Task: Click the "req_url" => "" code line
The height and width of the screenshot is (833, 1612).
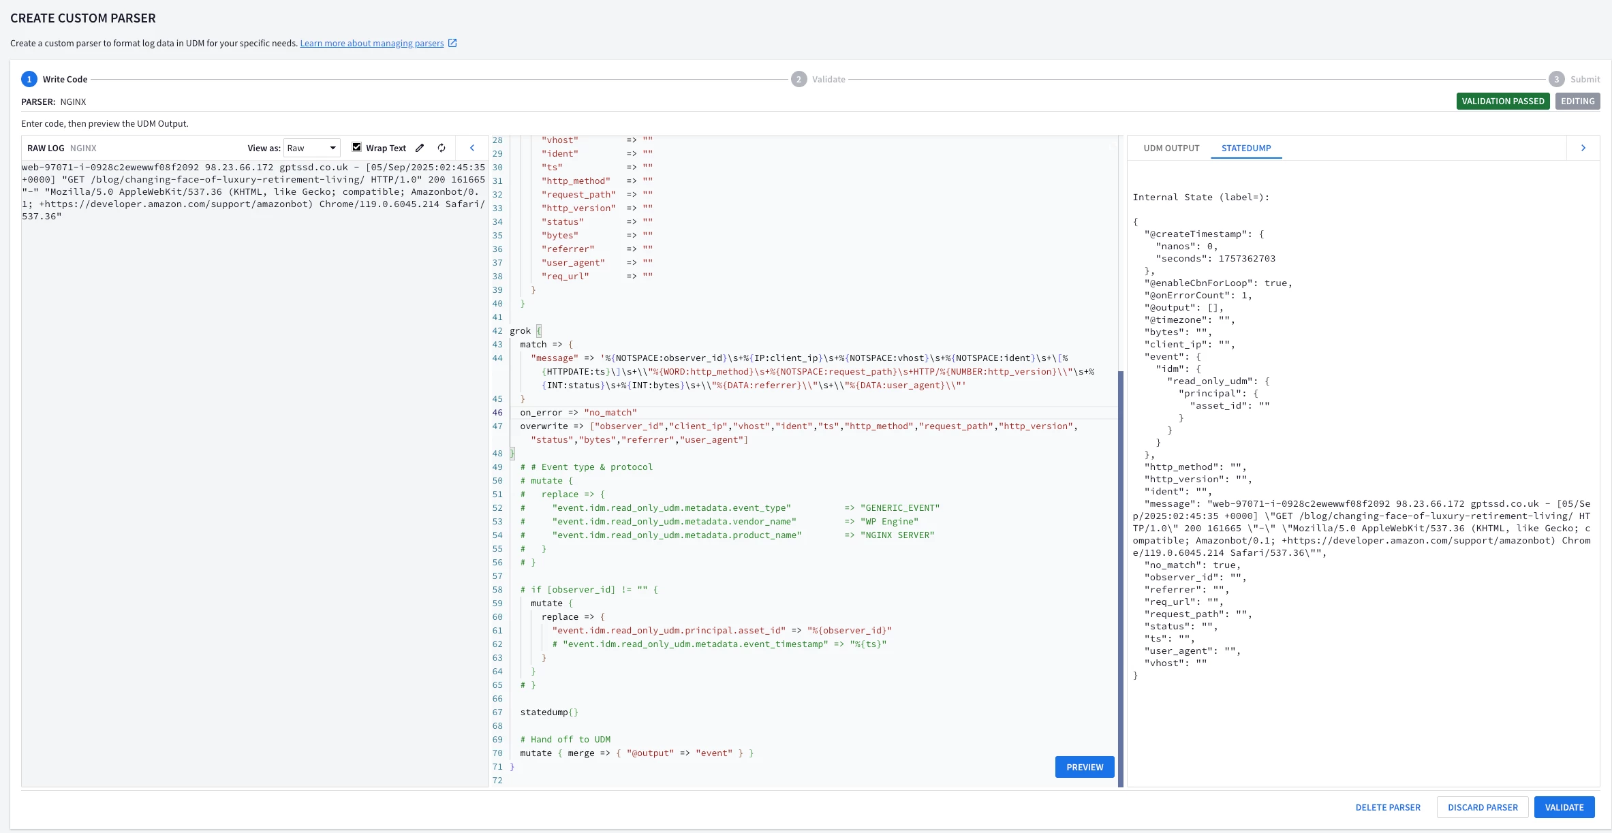Action: tap(597, 276)
